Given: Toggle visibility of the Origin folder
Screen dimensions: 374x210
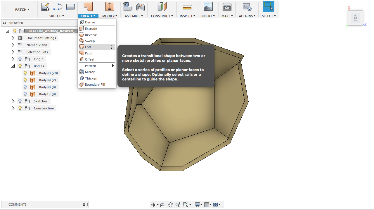Looking at the screenshot, I should (x=20, y=59).
